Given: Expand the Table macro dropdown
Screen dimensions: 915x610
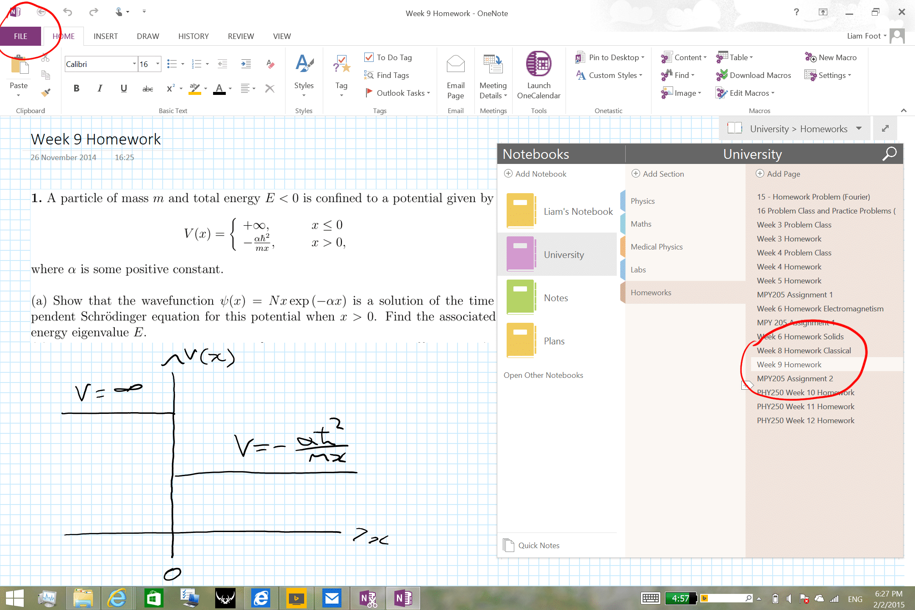Looking at the screenshot, I should click(x=751, y=58).
